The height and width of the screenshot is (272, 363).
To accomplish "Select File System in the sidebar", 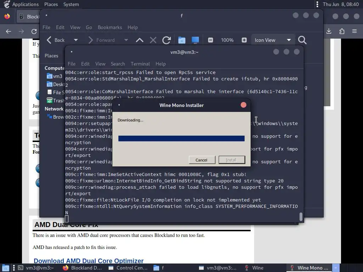I will tap(56, 92).
